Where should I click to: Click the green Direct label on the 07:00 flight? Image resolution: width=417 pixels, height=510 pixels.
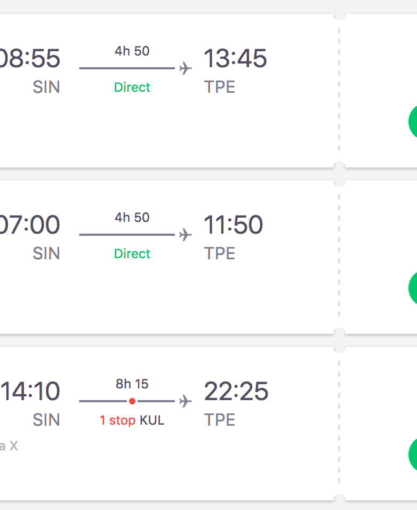point(132,254)
